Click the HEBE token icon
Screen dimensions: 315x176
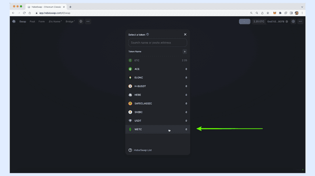pos(130,95)
